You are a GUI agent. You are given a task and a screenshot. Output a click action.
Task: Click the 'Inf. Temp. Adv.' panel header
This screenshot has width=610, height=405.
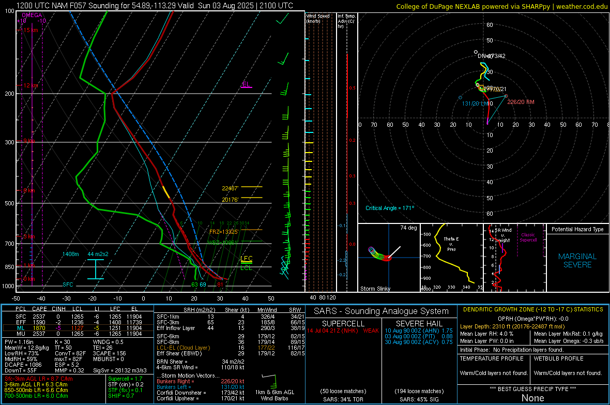(x=346, y=21)
